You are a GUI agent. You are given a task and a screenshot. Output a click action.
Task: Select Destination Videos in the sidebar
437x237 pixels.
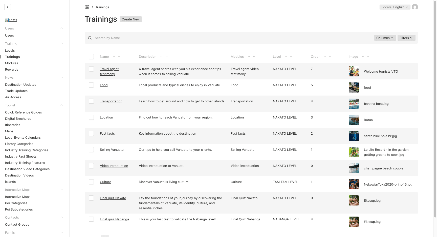point(19,175)
